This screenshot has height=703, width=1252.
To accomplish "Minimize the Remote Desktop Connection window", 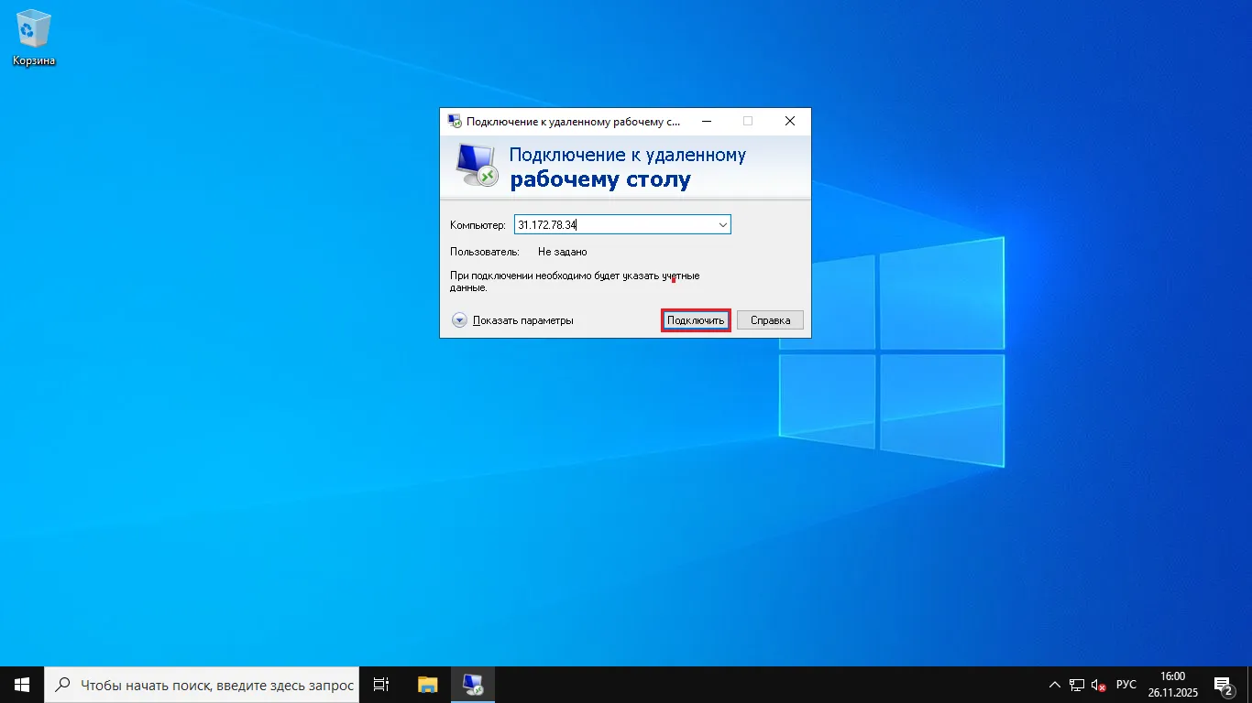I will (x=706, y=121).
